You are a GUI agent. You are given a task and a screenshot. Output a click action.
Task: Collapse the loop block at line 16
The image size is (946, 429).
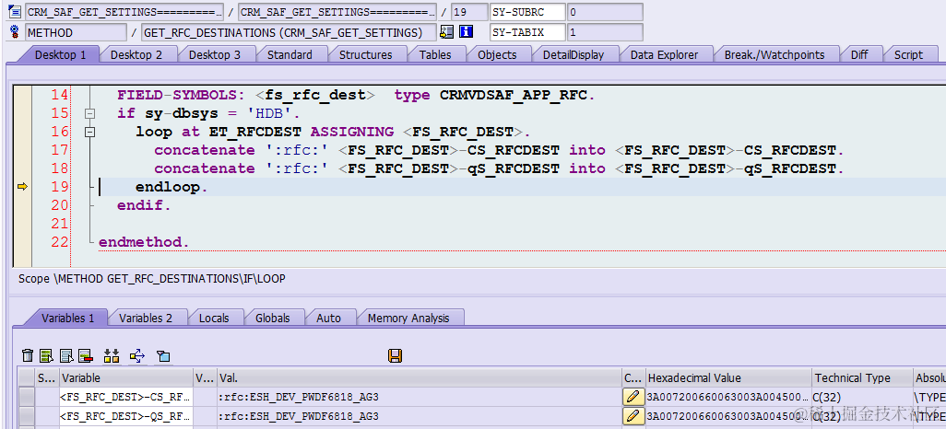[89, 132]
